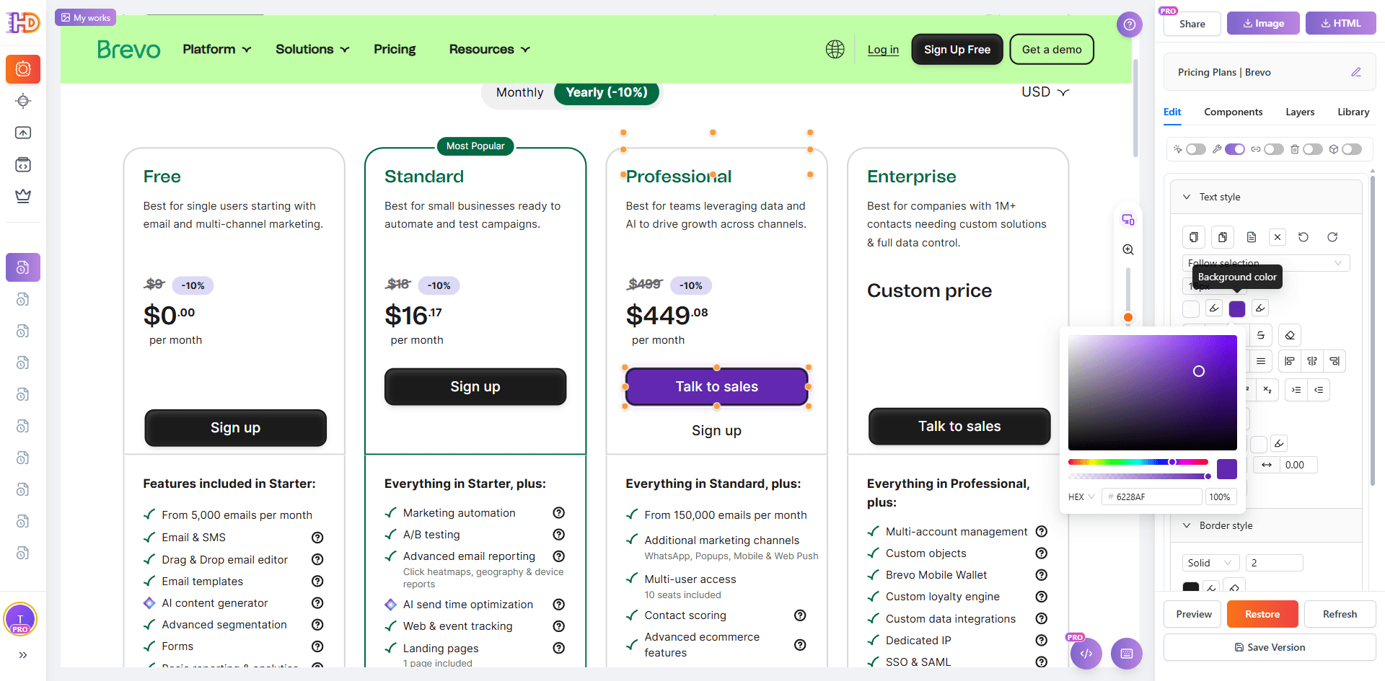Enable the link toggle switch
Viewport: 1385px width, 681px height.
(1273, 149)
